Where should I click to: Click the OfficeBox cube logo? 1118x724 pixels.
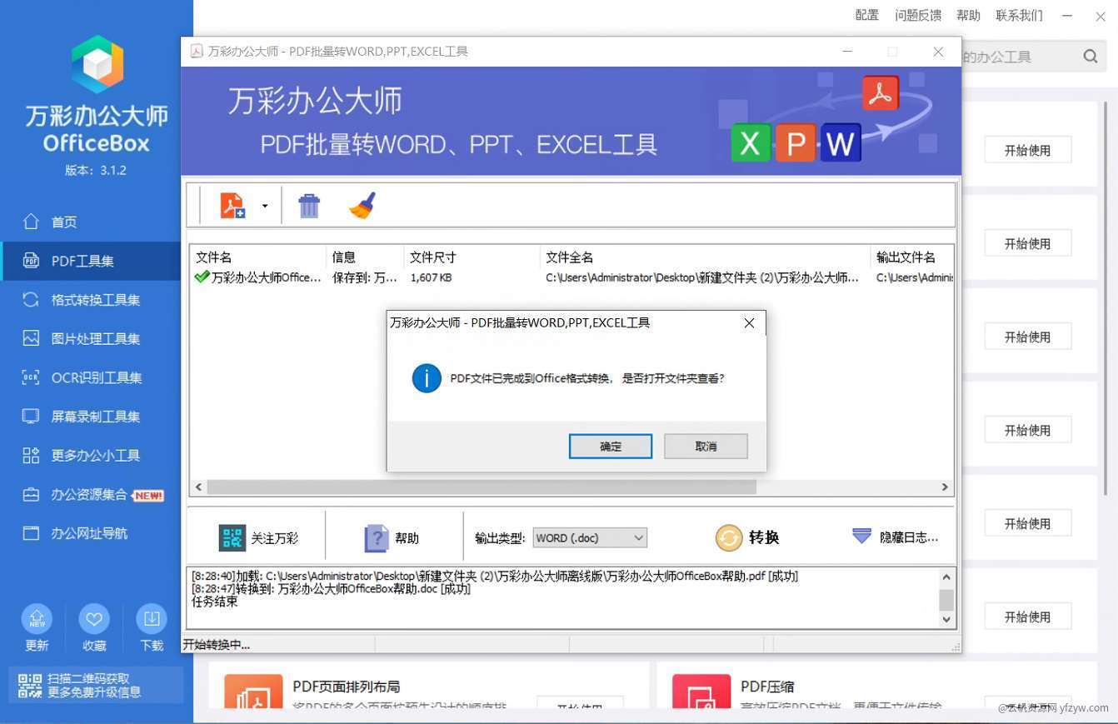(97, 64)
